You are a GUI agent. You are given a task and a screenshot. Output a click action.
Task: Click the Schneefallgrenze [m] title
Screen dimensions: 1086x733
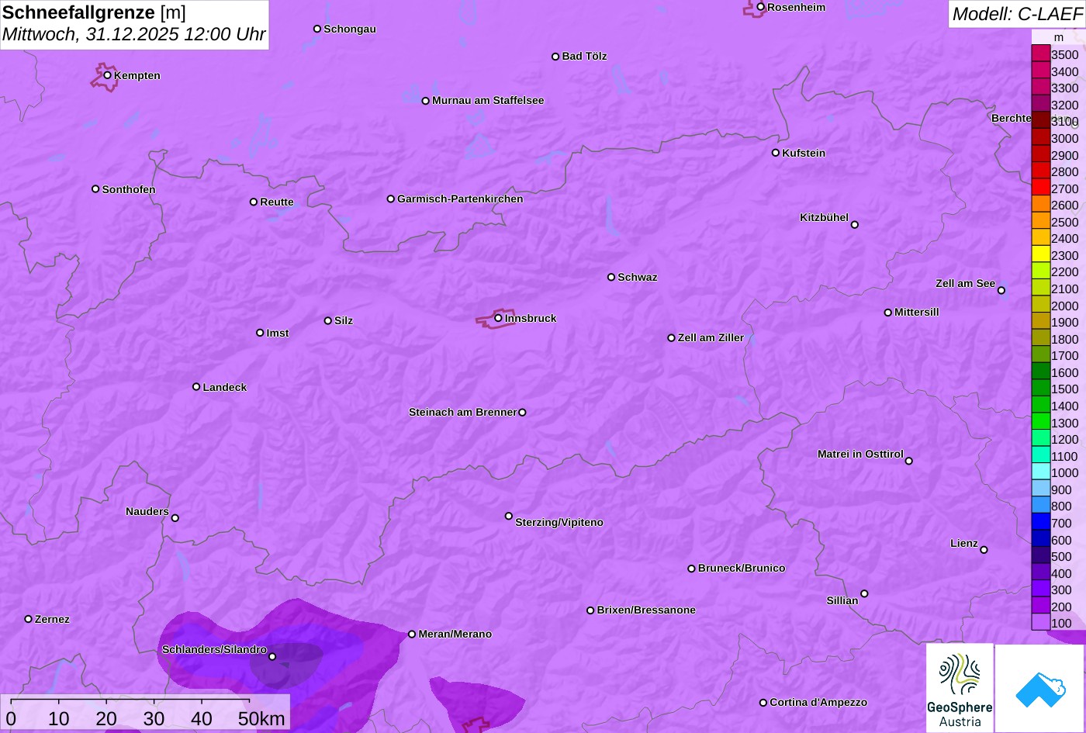click(x=94, y=12)
